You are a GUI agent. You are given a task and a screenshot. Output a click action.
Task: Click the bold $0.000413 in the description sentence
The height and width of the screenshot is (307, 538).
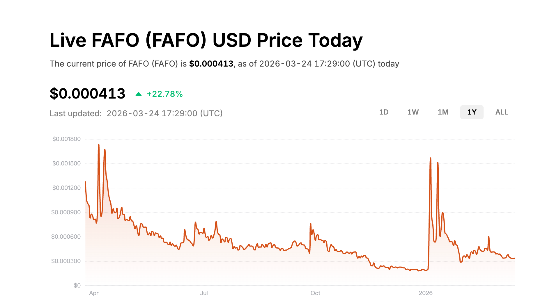211,64
